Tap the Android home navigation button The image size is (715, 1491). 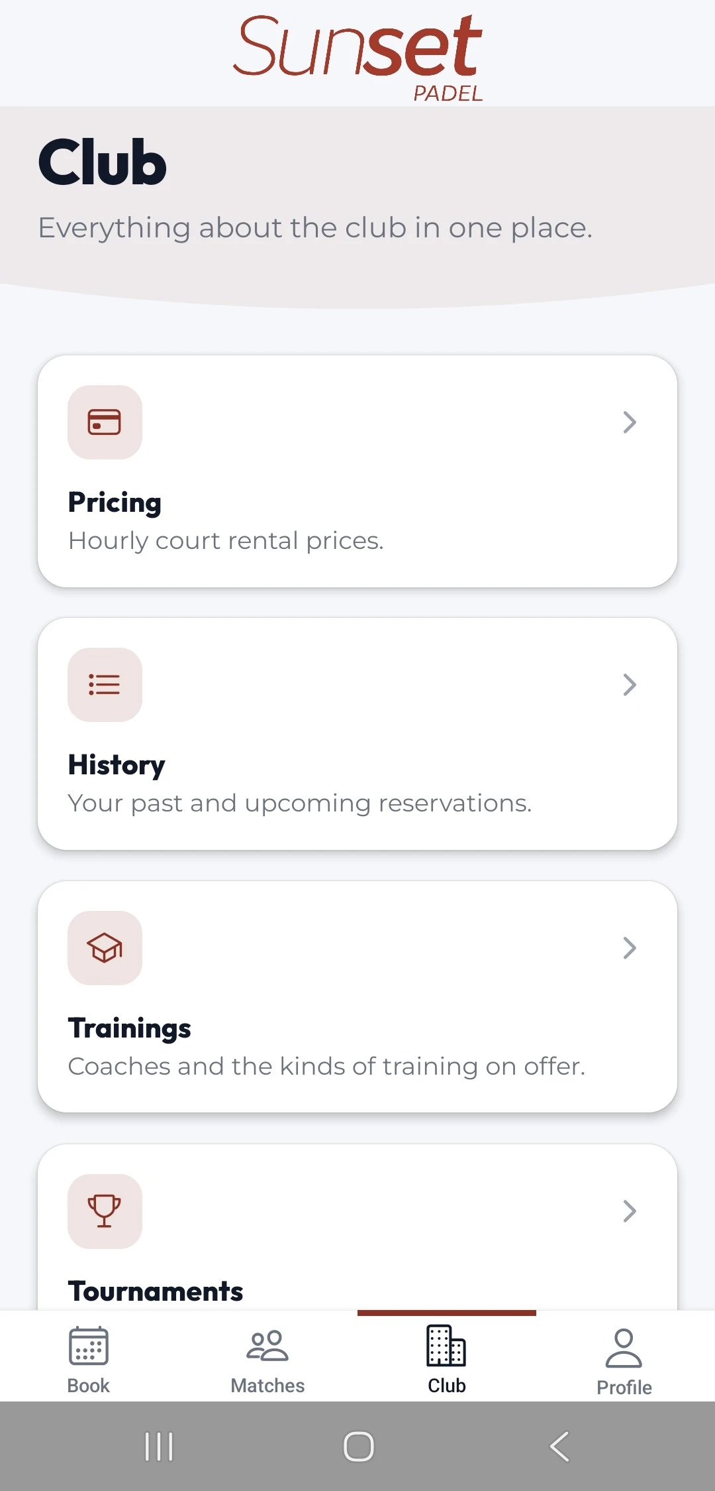(358, 1447)
